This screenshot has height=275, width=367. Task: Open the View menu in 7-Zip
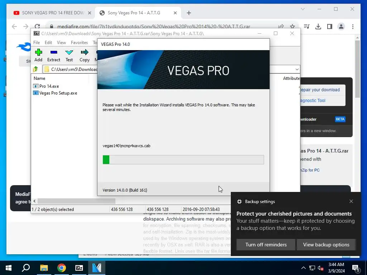tap(61, 43)
